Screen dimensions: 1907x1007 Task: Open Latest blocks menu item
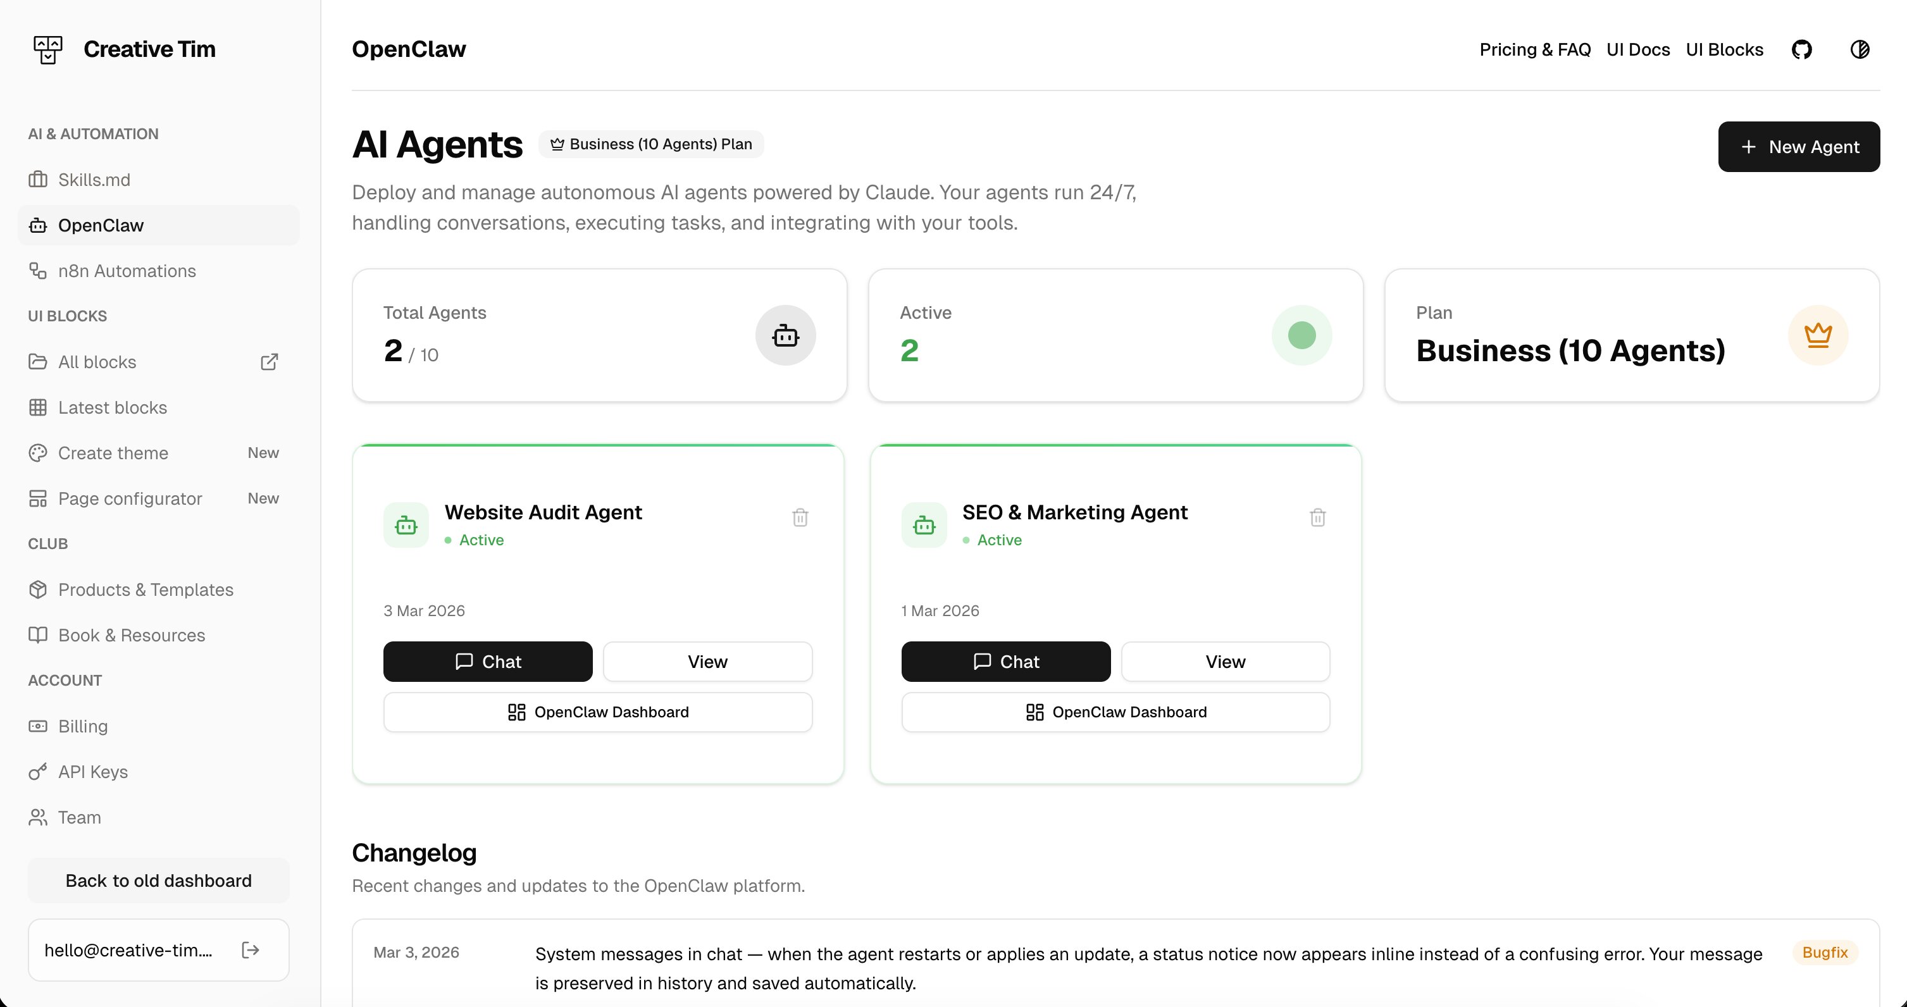coord(158,408)
